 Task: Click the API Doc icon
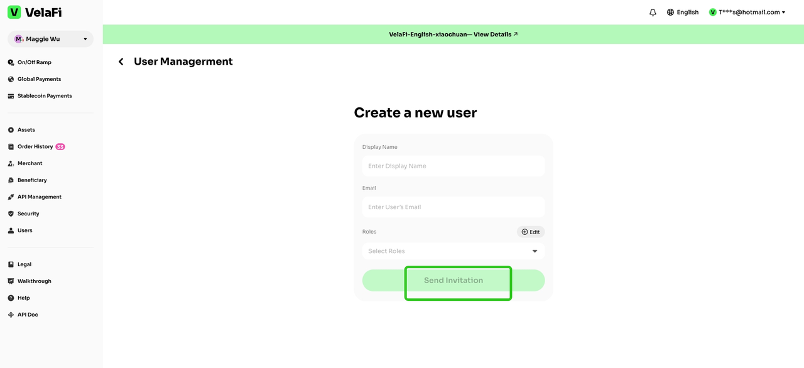click(x=11, y=315)
